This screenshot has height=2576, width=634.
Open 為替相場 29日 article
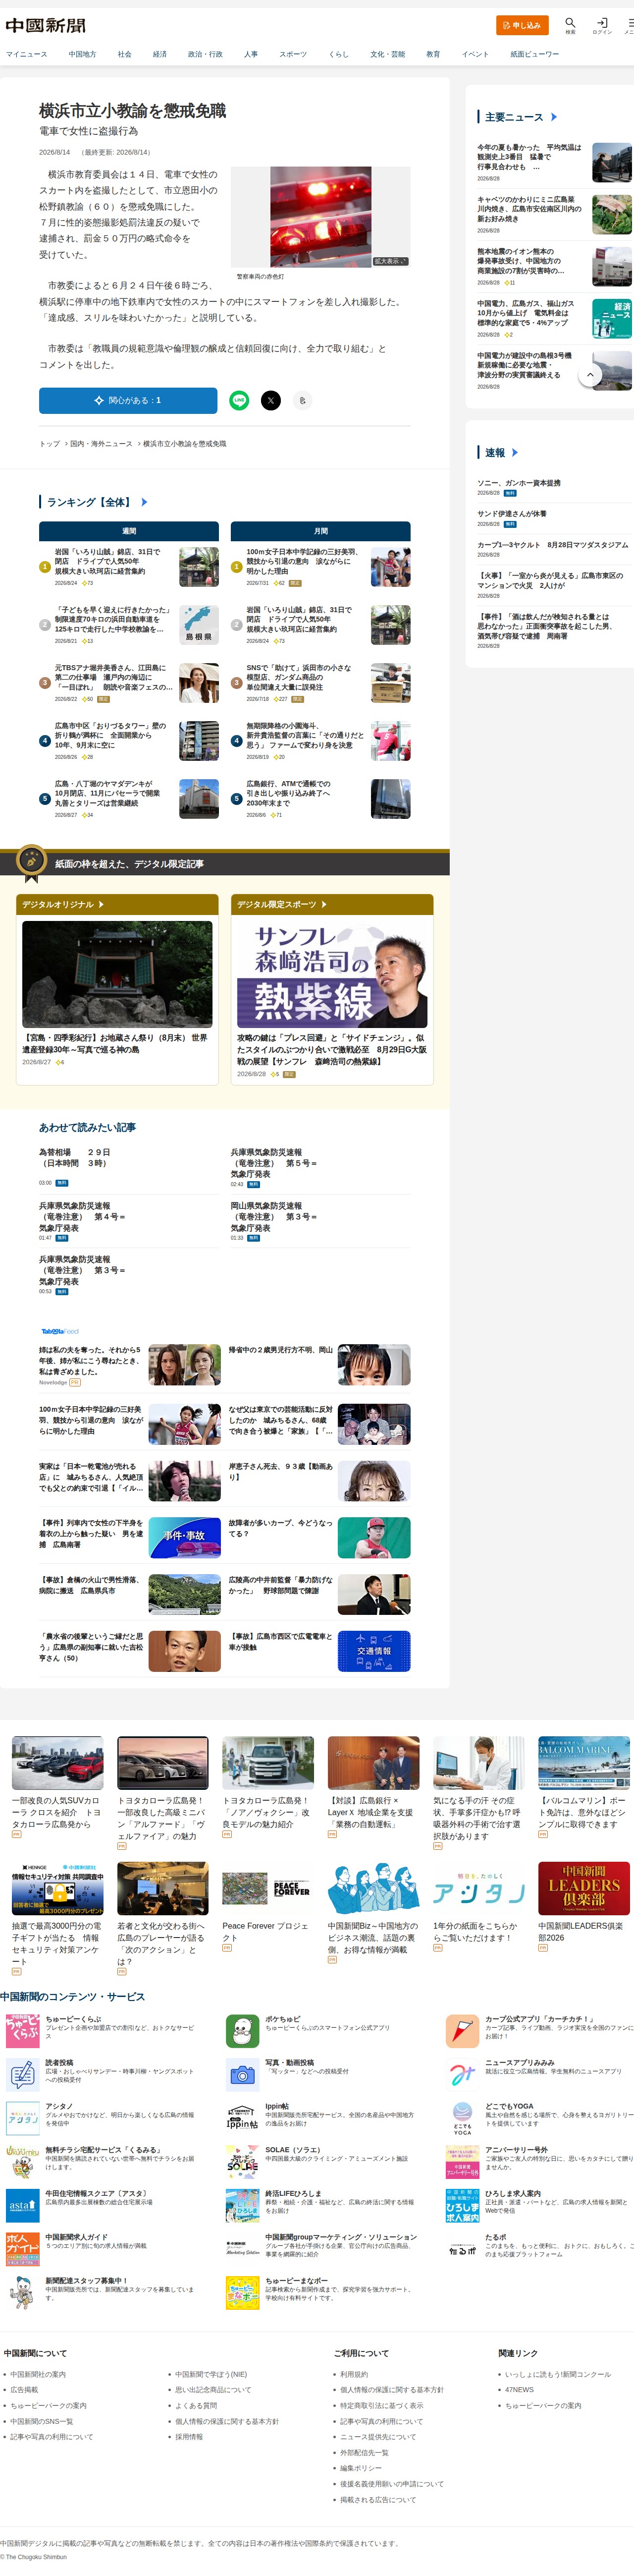(x=75, y=1158)
